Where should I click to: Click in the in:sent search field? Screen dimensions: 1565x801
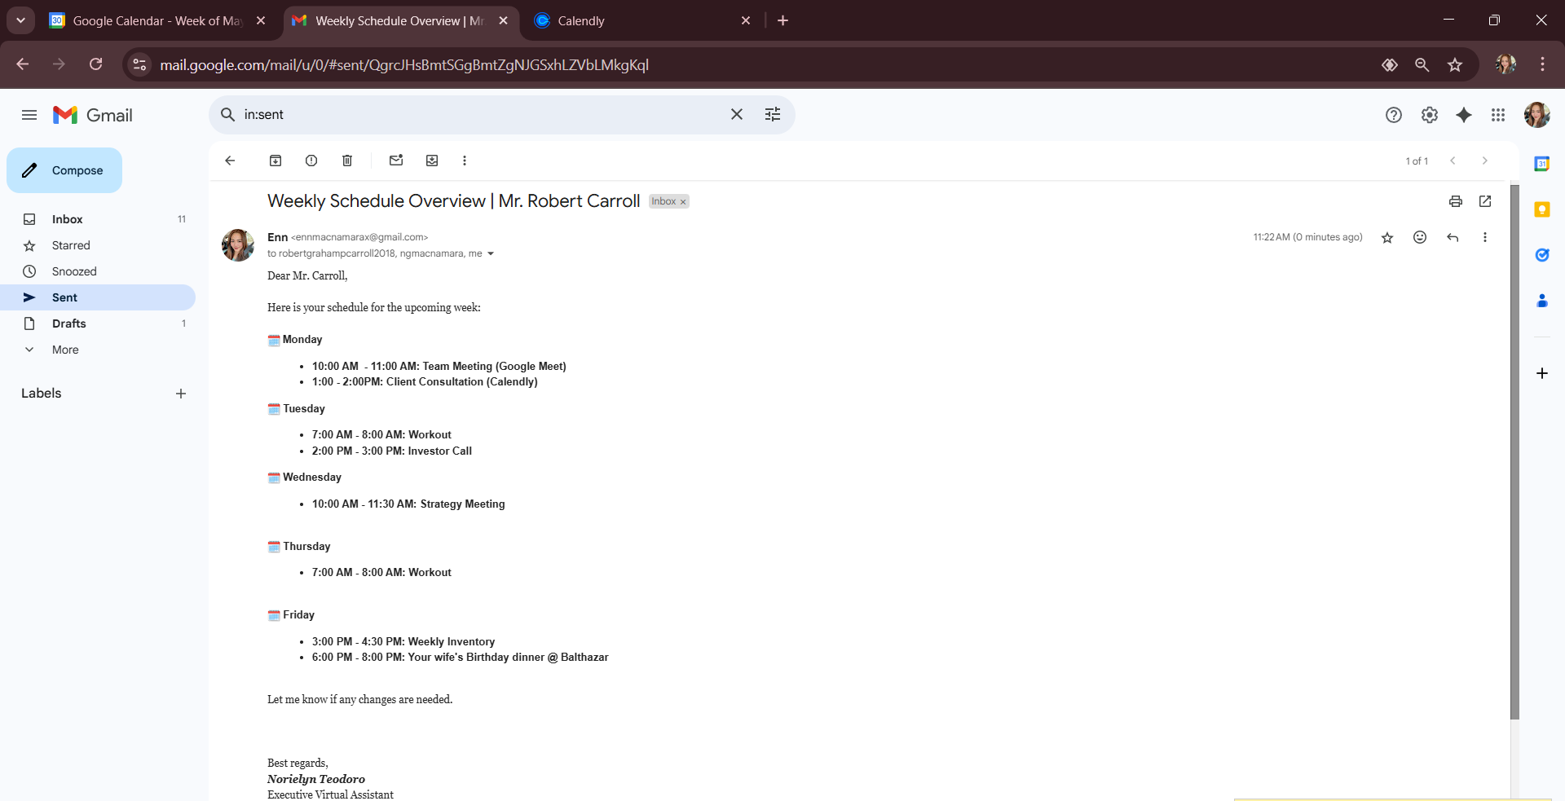tap(481, 115)
